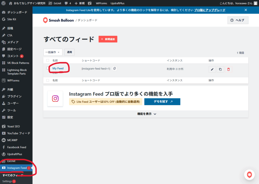Screen dimensions: 259x184
Task: Click the comments bubble icon in the admin bar
Action: tap(66, 3)
